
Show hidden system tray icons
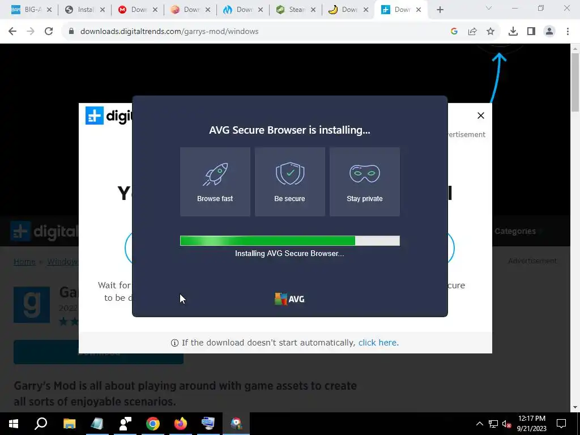[x=479, y=424]
